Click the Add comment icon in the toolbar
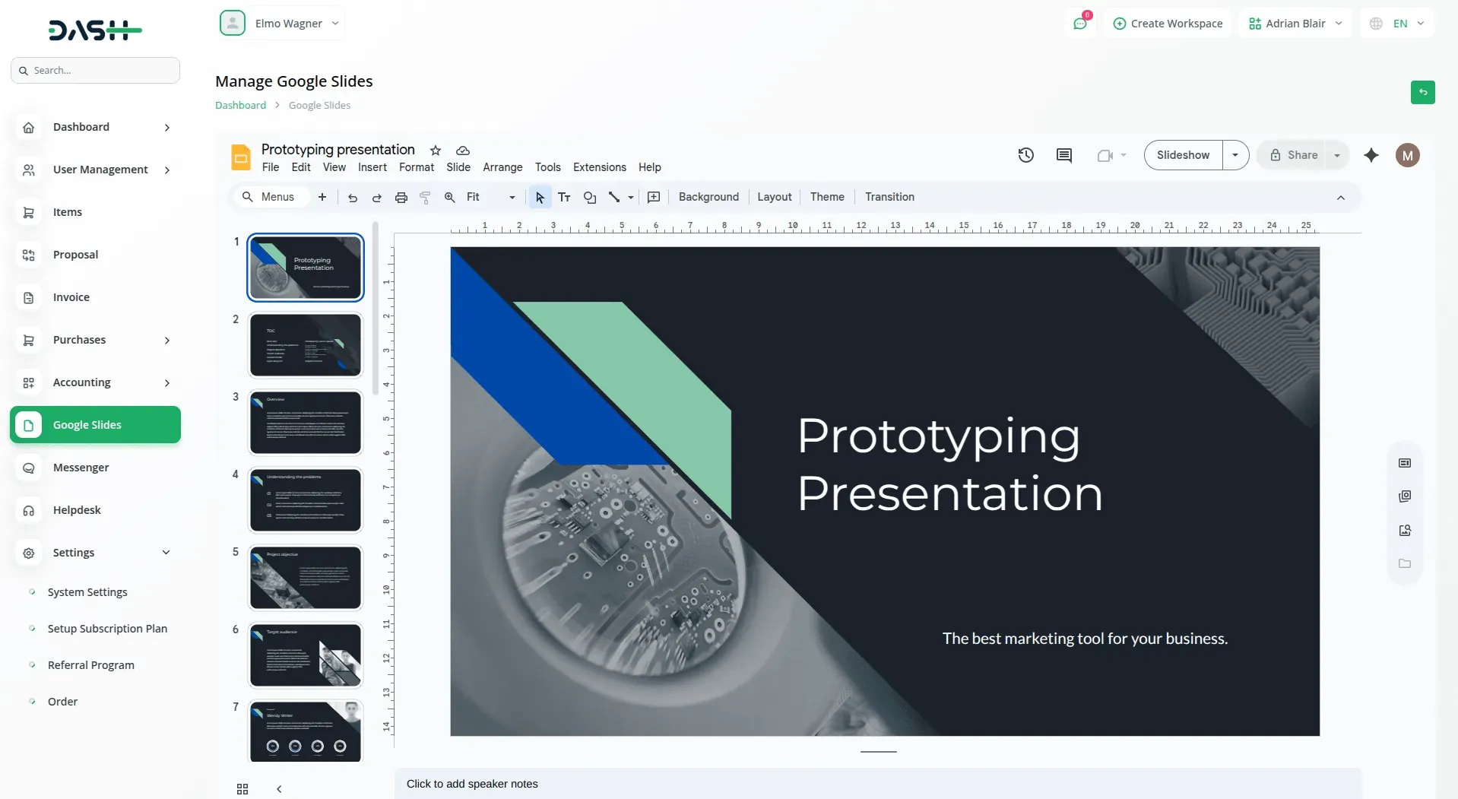Image resolution: width=1458 pixels, height=799 pixels. pos(654,197)
